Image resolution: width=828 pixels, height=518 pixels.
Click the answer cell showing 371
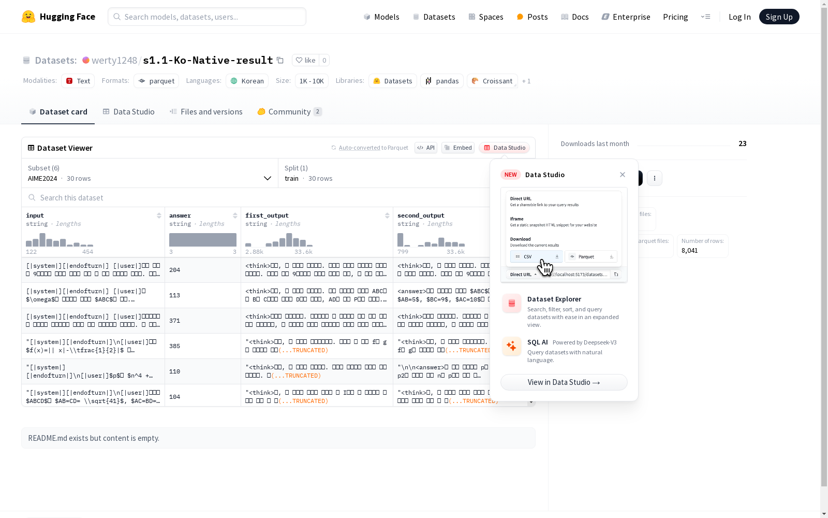203,321
